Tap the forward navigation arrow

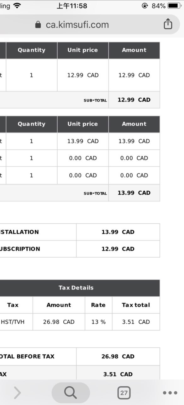[17, 393]
